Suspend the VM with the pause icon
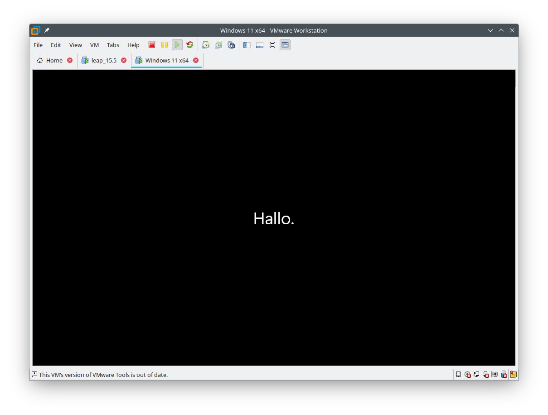 [165, 45]
